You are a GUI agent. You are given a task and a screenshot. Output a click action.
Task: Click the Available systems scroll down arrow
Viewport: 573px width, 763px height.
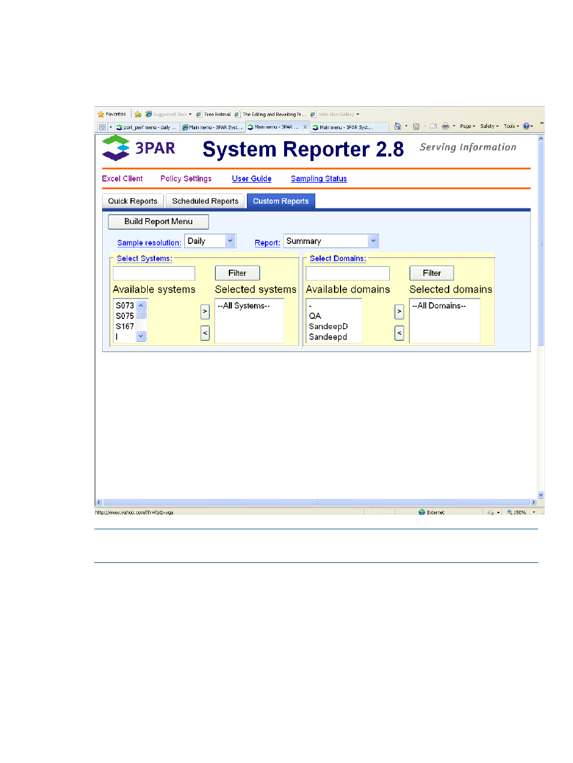141,336
